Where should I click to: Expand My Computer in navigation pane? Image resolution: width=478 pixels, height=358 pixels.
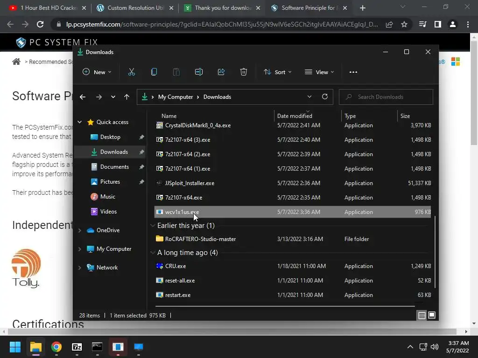[79, 249]
